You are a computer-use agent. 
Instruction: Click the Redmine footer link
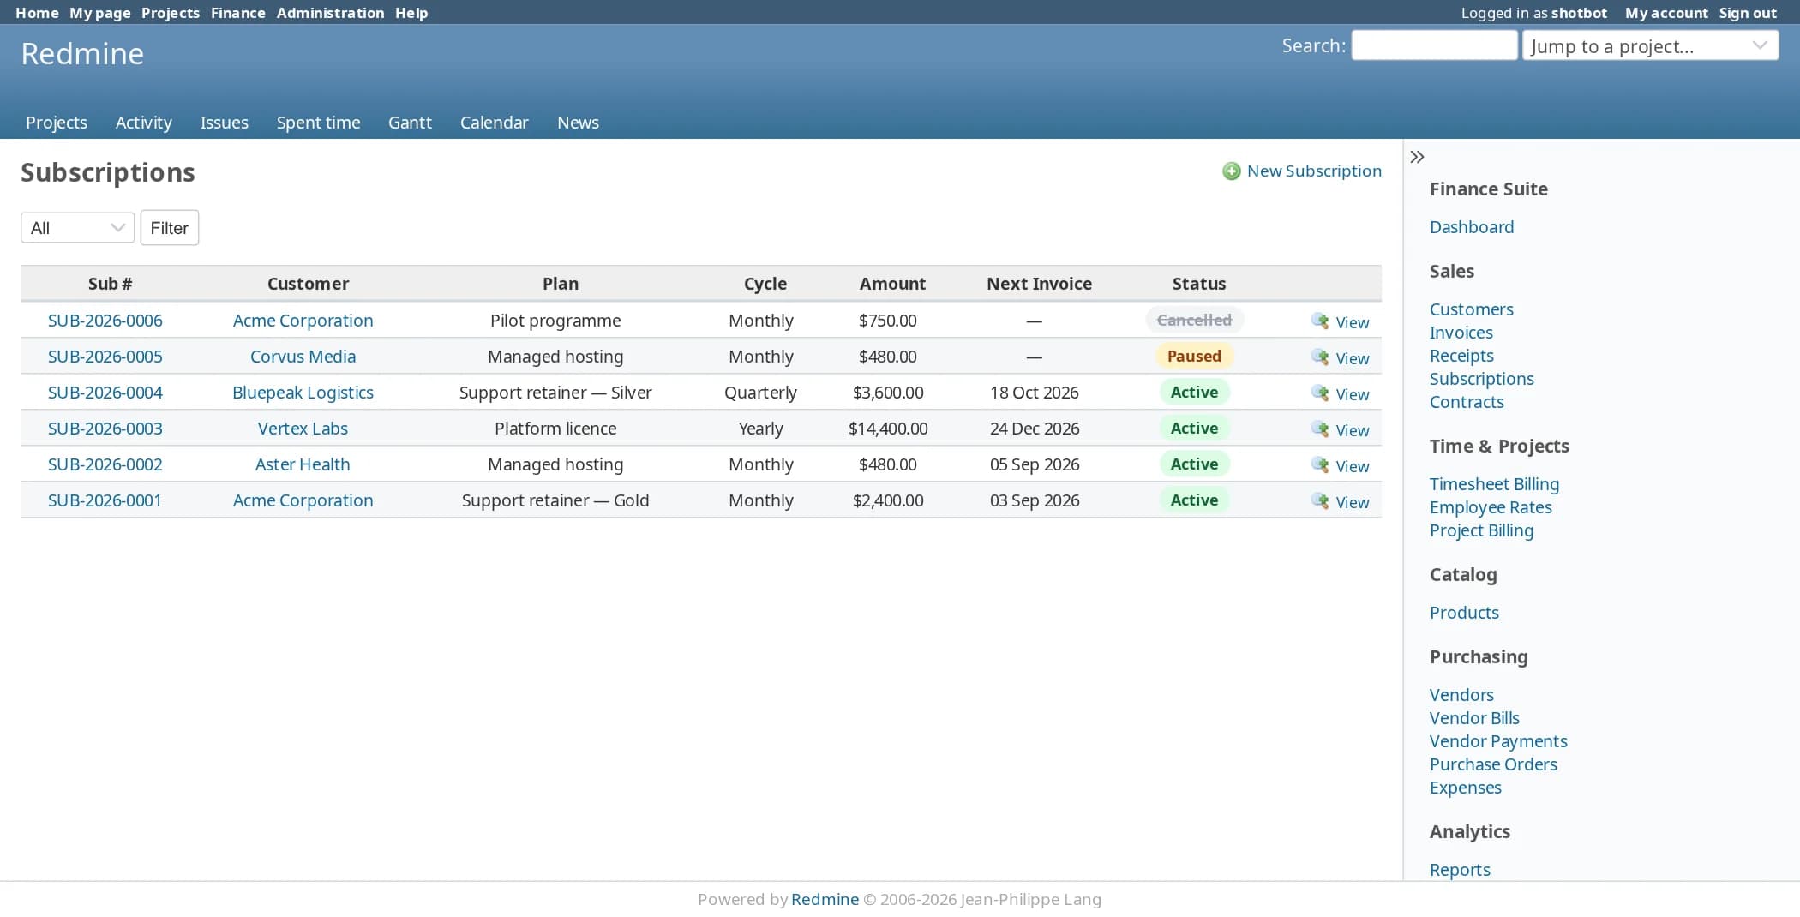[x=825, y=899]
